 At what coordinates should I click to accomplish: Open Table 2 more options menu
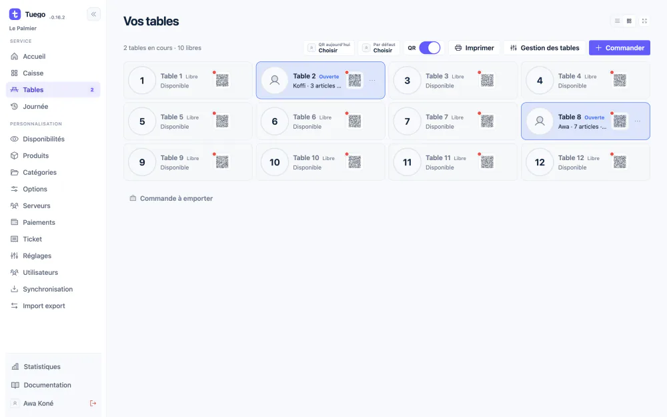[x=372, y=81]
